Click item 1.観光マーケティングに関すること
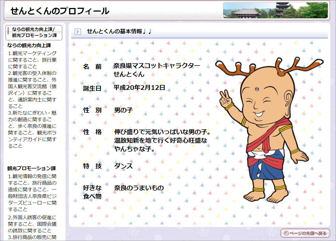The width and height of the screenshot is (336, 241). pyautogui.click(x=32, y=60)
